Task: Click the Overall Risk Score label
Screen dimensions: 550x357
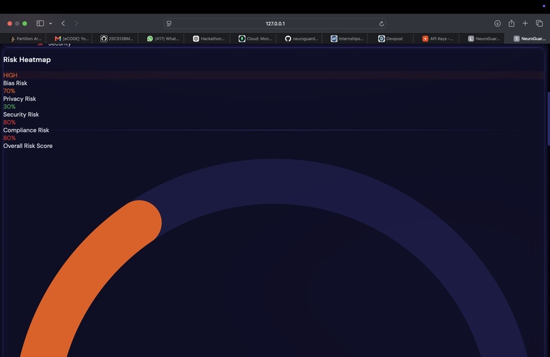Action: click(28, 146)
